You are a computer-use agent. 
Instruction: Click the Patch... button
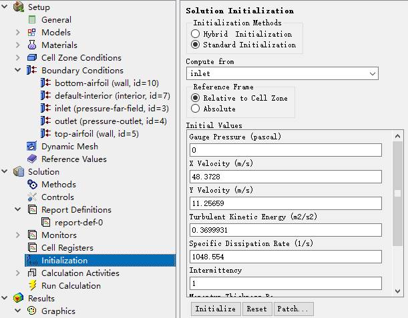click(x=293, y=309)
